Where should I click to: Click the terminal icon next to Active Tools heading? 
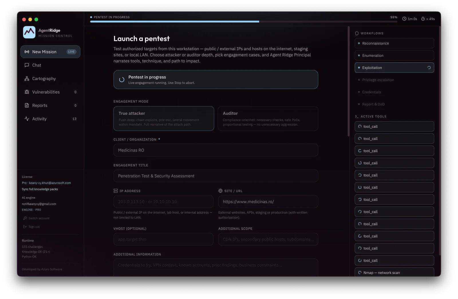[x=357, y=116]
